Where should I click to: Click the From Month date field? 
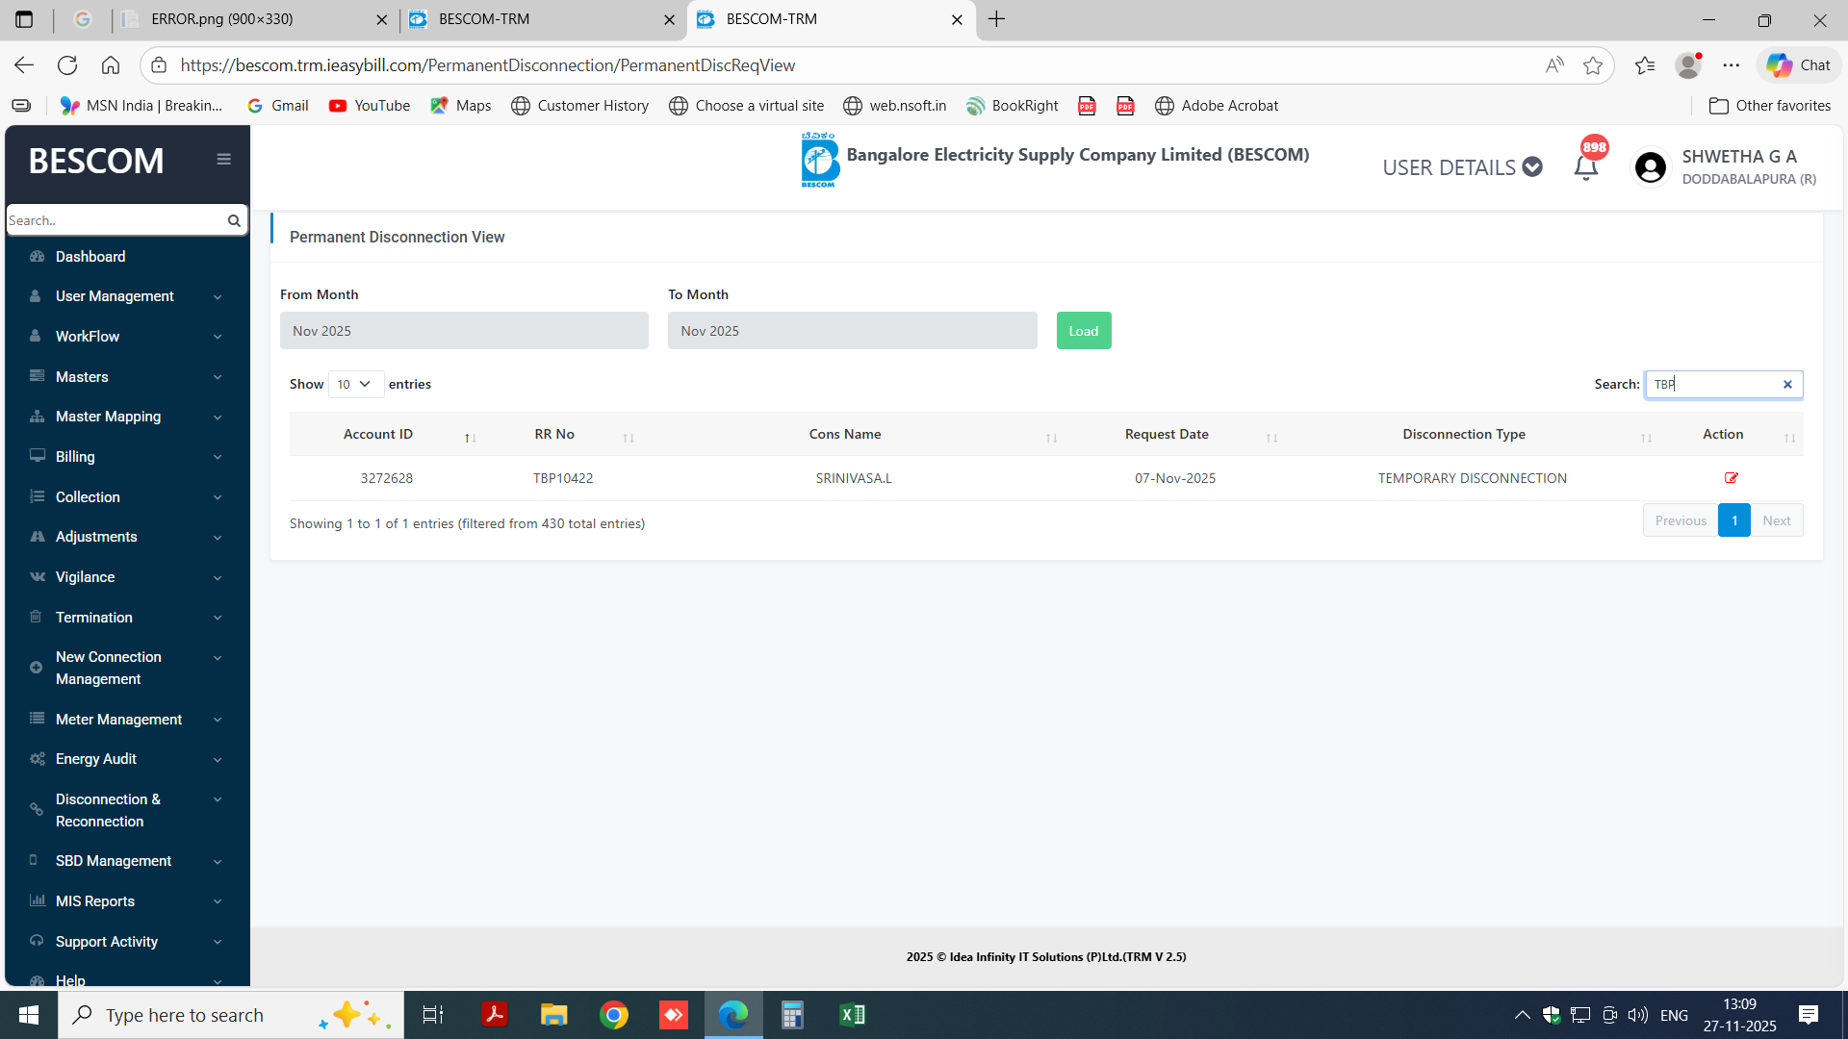(x=464, y=331)
